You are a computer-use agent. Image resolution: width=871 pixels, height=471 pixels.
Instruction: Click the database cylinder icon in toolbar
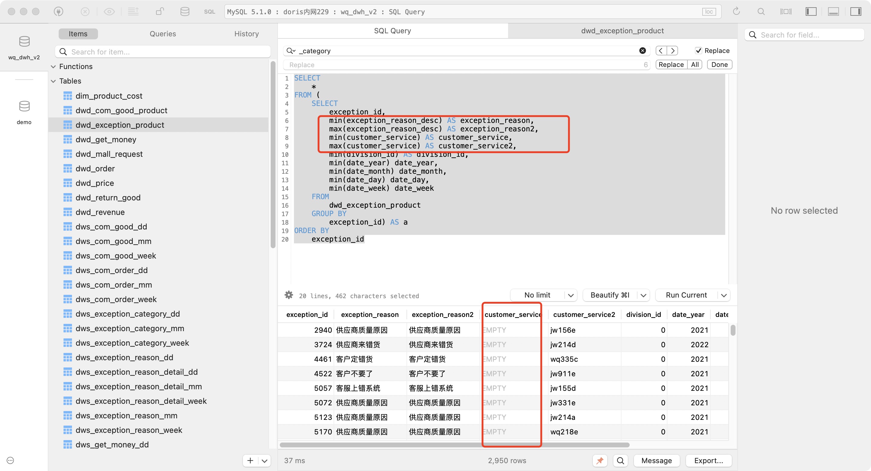(184, 12)
